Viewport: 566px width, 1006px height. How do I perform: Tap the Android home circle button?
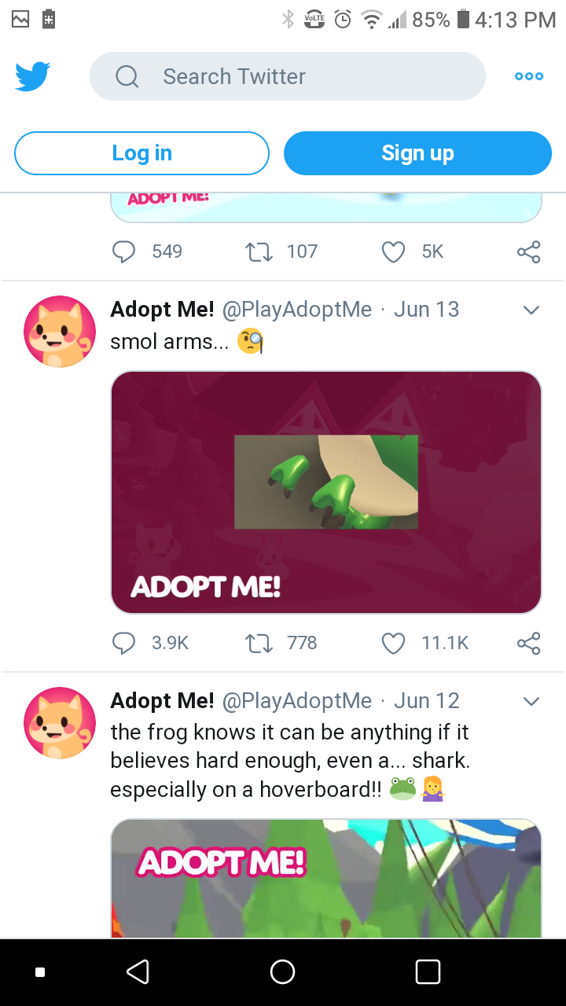click(x=282, y=972)
